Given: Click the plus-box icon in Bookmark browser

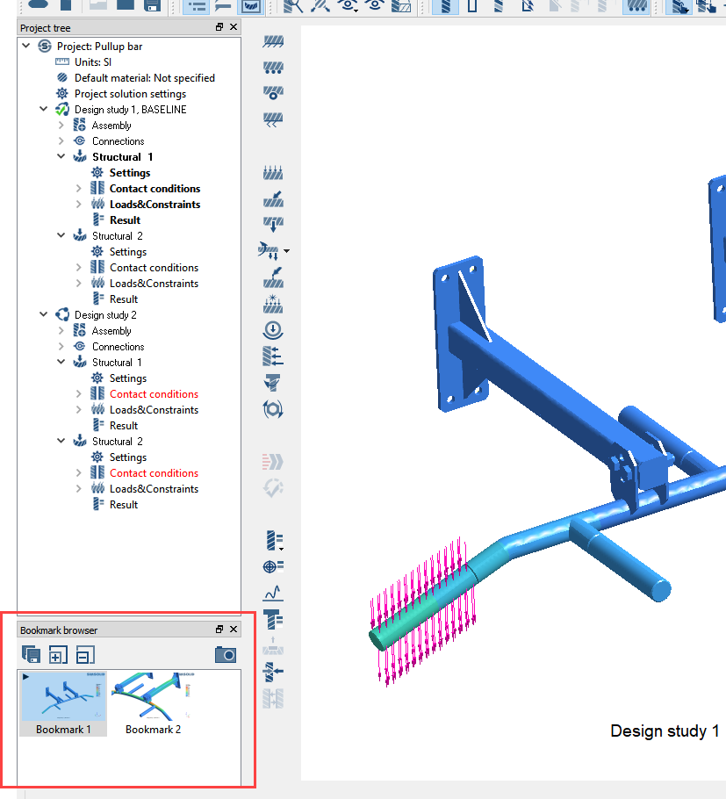Looking at the screenshot, I should pyautogui.click(x=58, y=655).
